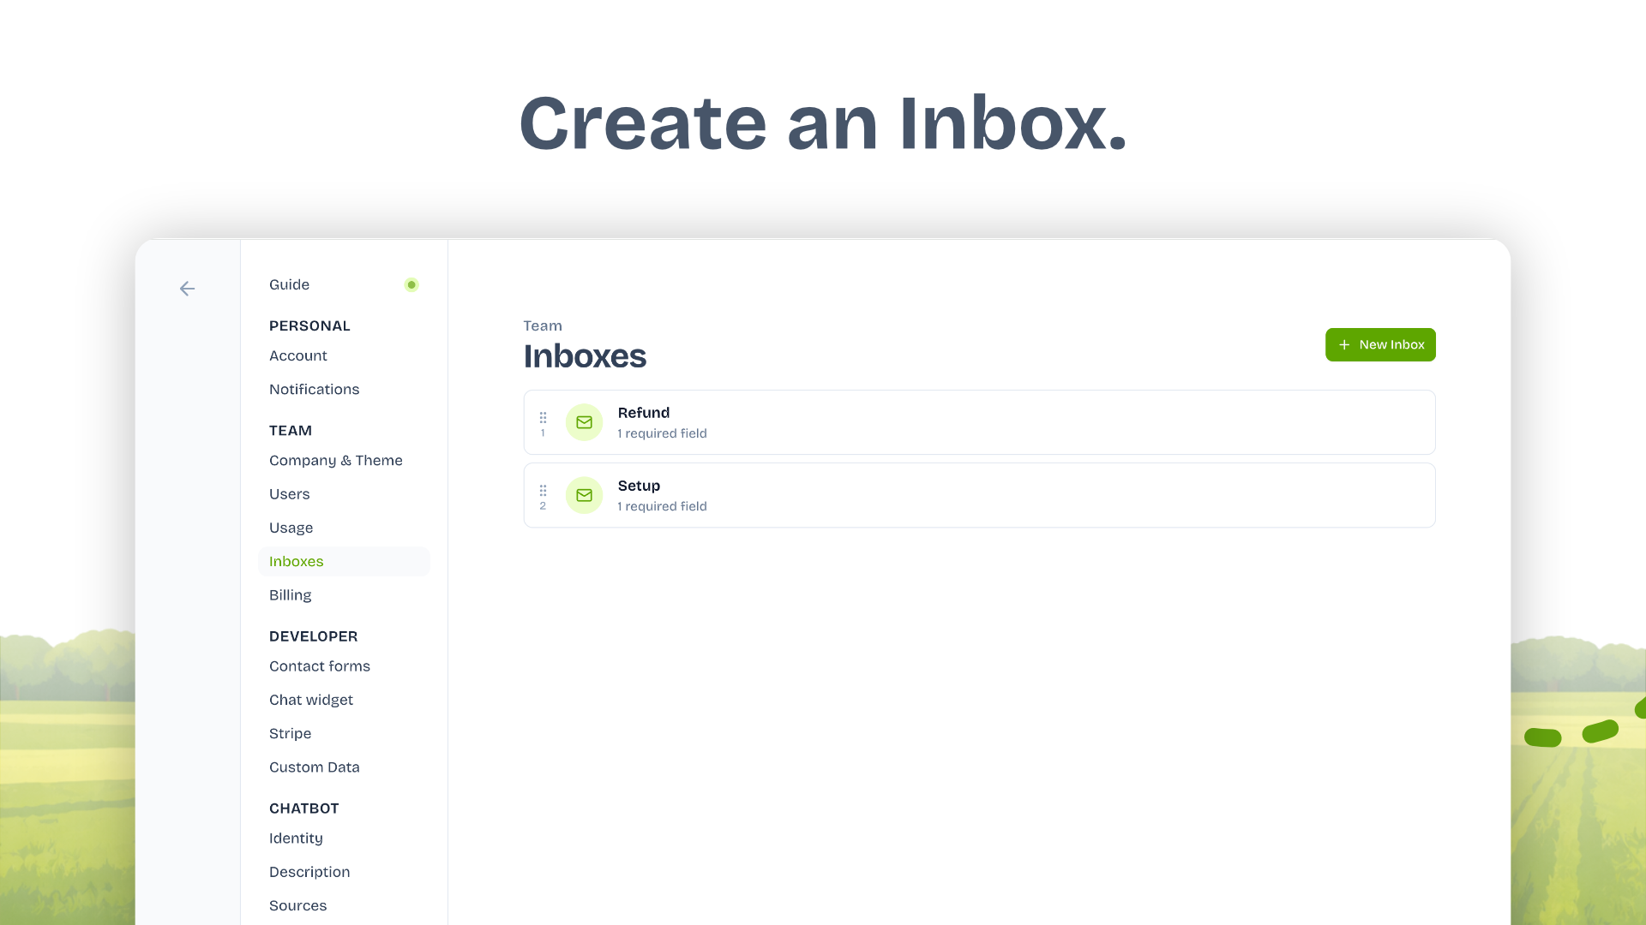Open Contact forms settings
Screen dimensions: 1646x925
tap(319, 666)
